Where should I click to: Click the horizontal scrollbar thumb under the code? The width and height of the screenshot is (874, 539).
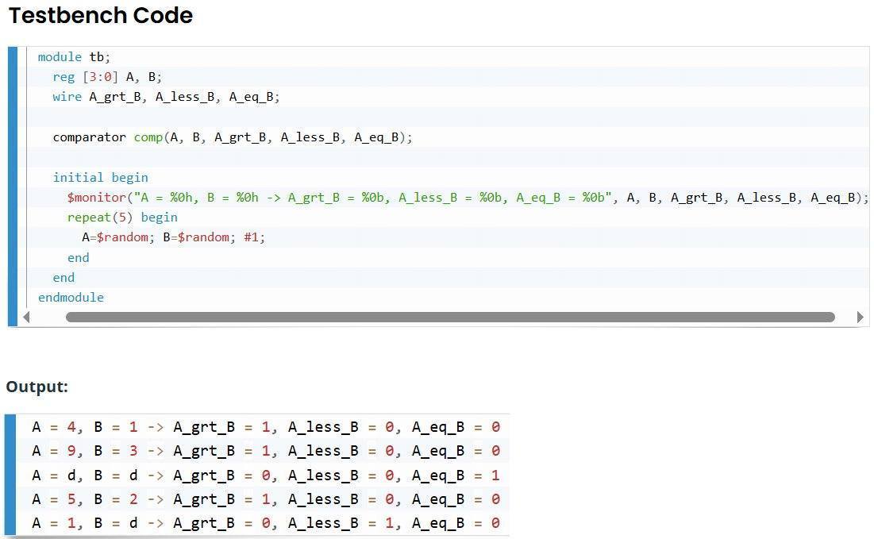(x=450, y=318)
